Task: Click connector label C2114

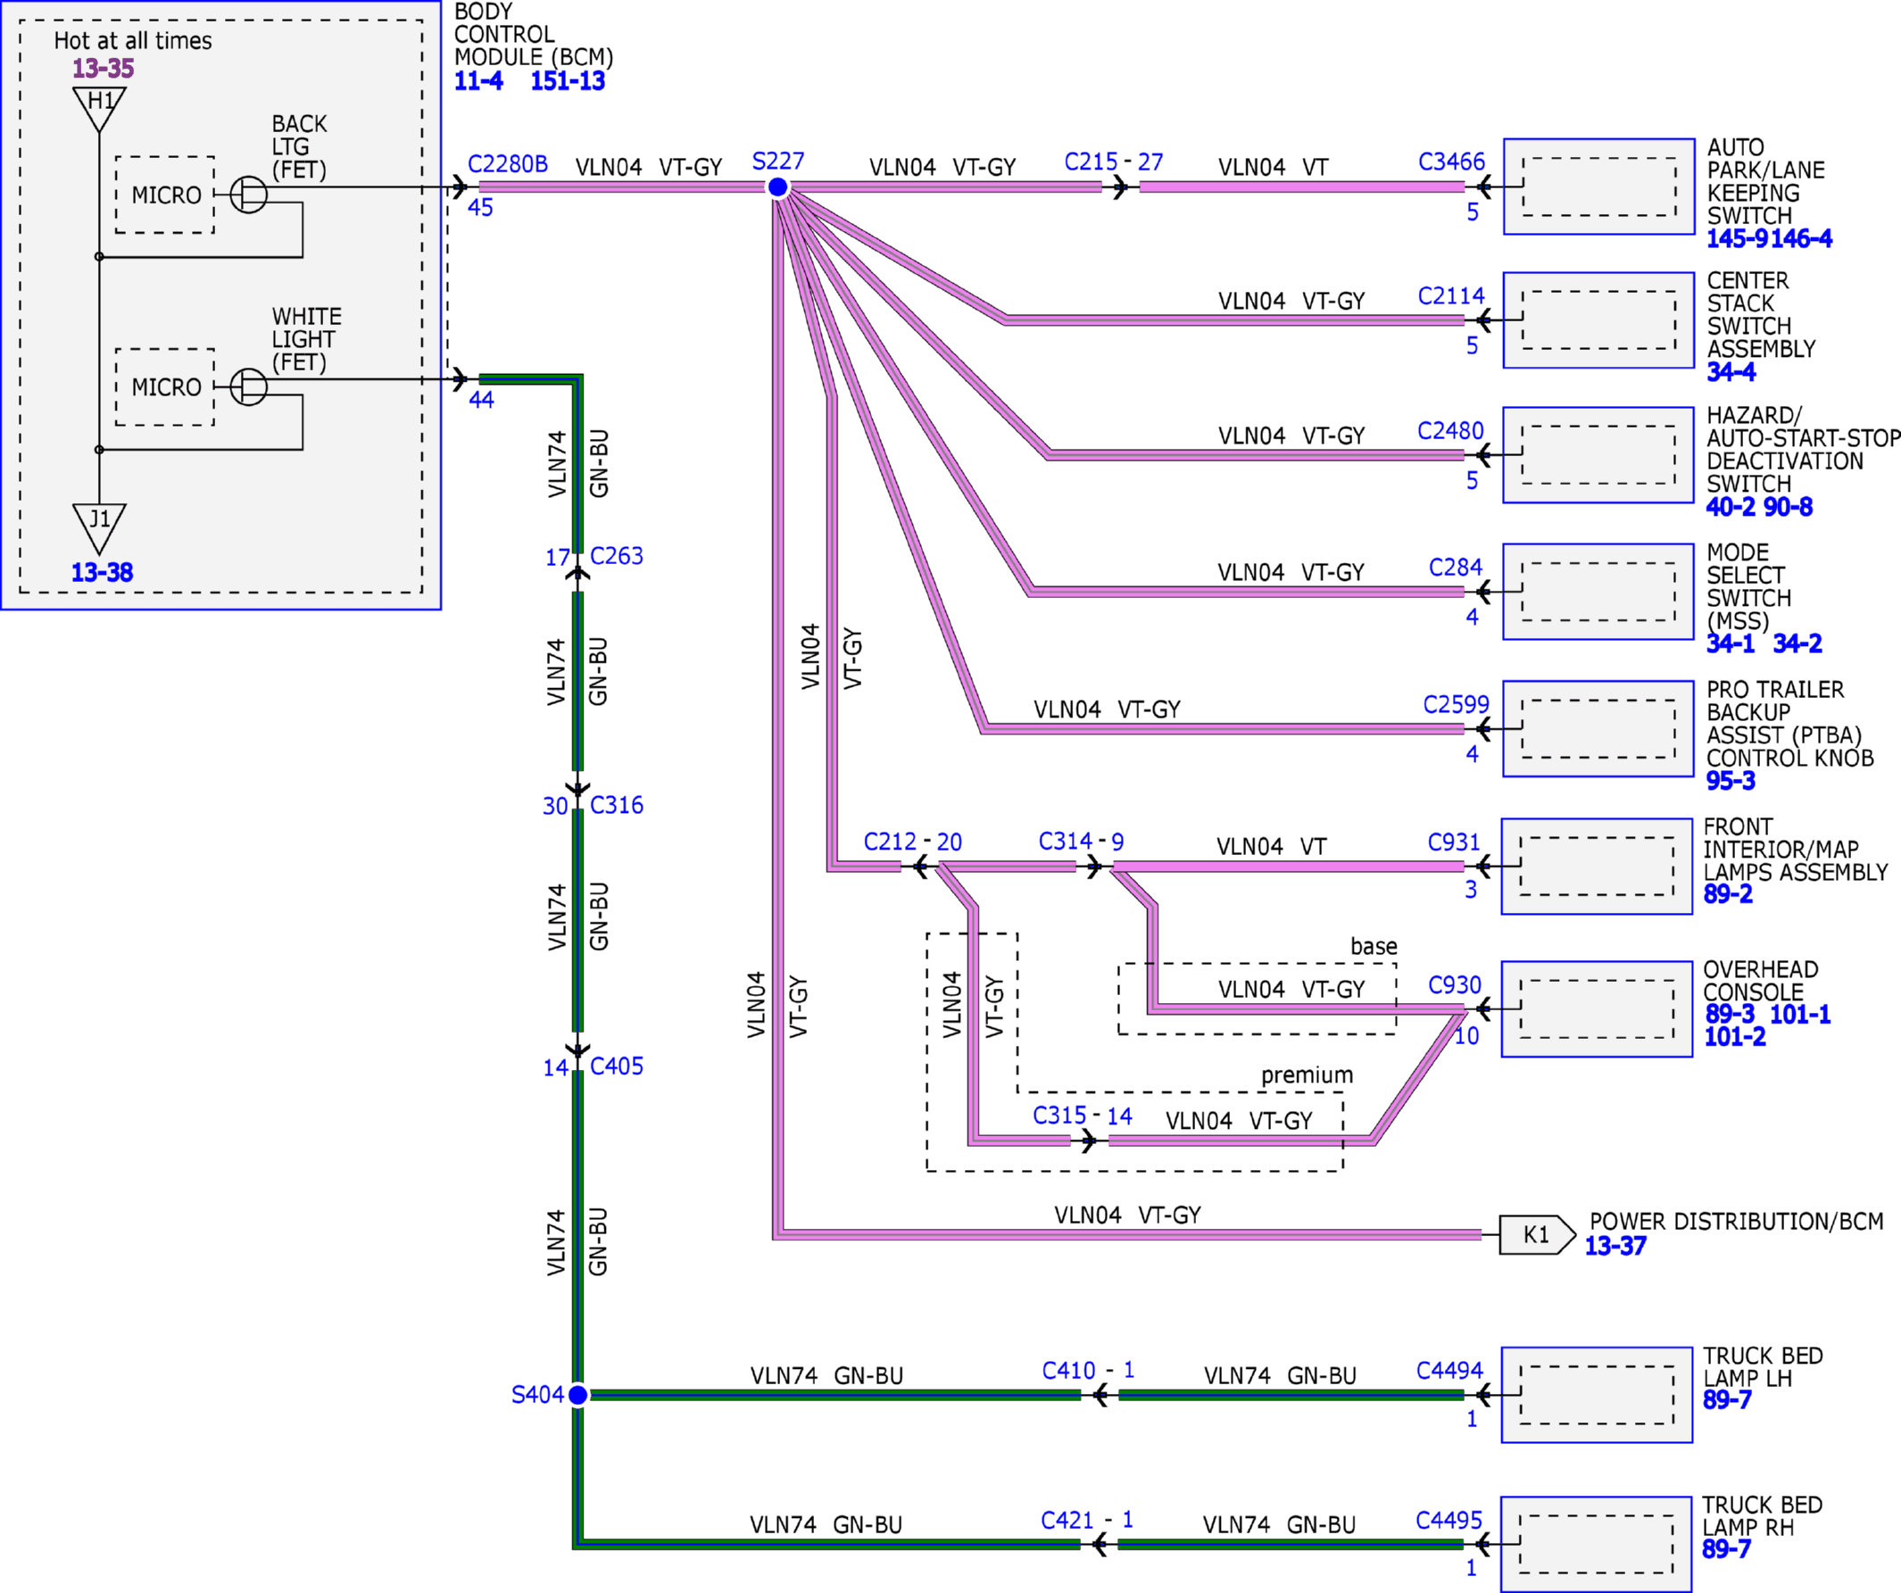Action: (1452, 296)
